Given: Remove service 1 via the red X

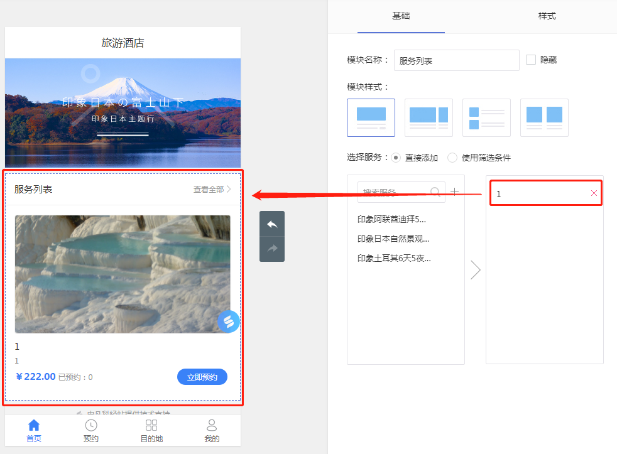Looking at the screenshot, I should click(593, 193).
